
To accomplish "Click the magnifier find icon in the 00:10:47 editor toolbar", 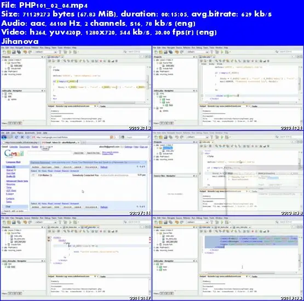I will (x=65, y=231).
